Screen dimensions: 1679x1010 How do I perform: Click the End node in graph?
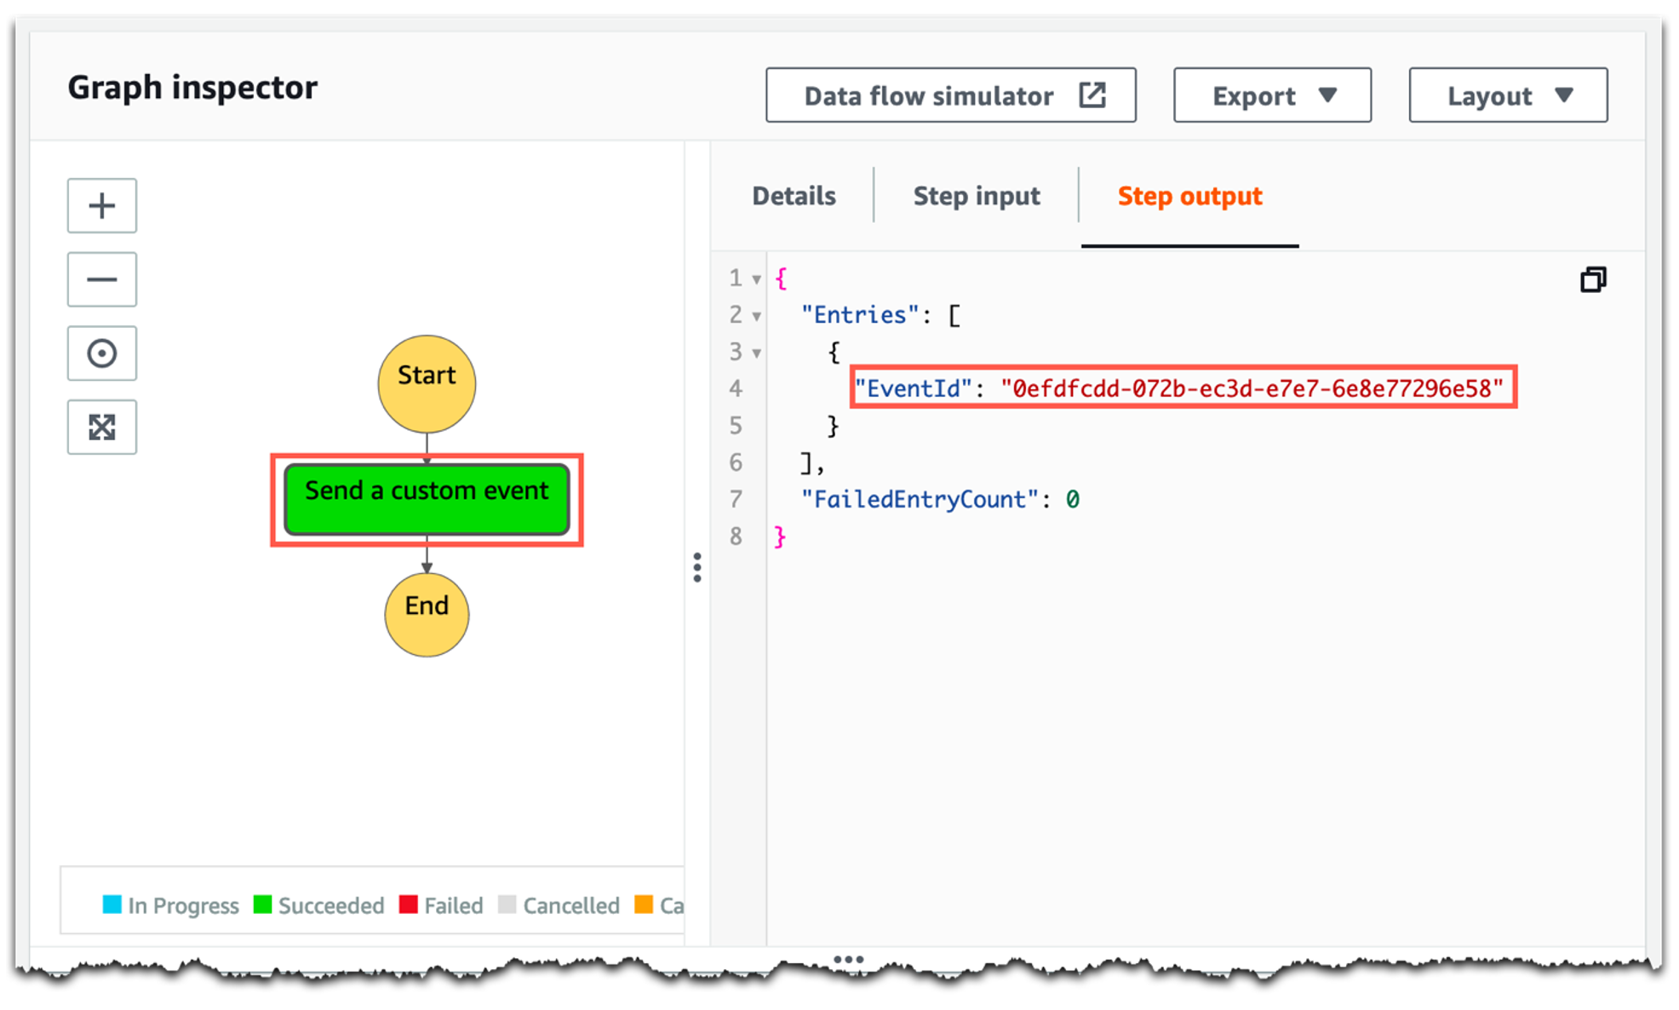(427, 614)
